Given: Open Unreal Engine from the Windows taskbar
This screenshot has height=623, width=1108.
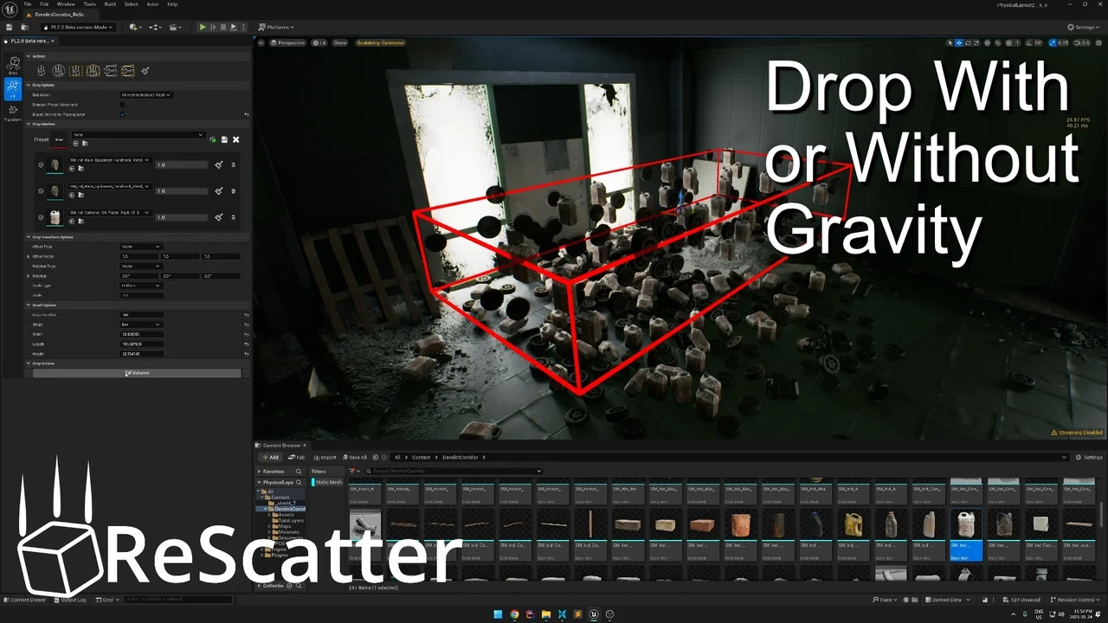Looking at the screenshot, I should point(594,614).
